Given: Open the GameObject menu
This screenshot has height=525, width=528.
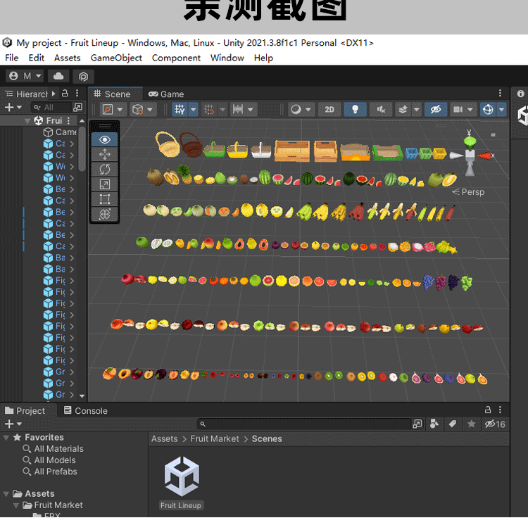Looking at the screenshot, I should tap(116, 58).
